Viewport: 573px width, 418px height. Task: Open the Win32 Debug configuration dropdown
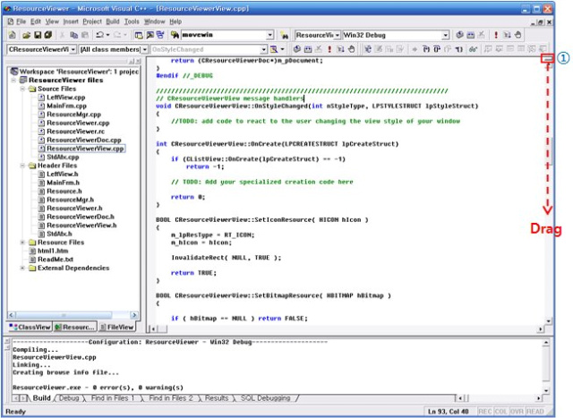coord(446,35)
